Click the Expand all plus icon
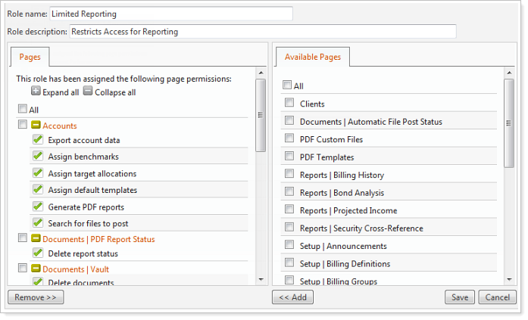The height and width of the screenshot is (320, 528). tap(36, 92)
